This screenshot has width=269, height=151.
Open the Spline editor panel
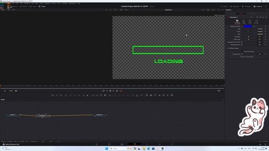pyautogui.click(x=224, y=7)
